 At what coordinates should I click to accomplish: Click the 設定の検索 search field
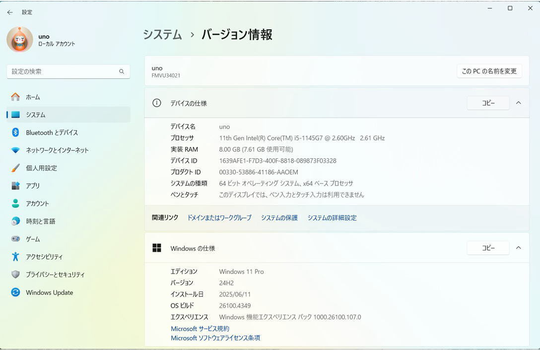(68, 71)
